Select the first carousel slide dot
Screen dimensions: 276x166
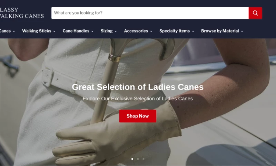coord(132,159)
